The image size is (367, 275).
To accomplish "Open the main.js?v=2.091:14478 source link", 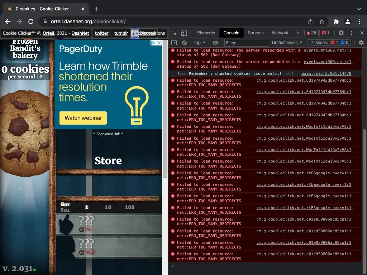I will point(326,73).
